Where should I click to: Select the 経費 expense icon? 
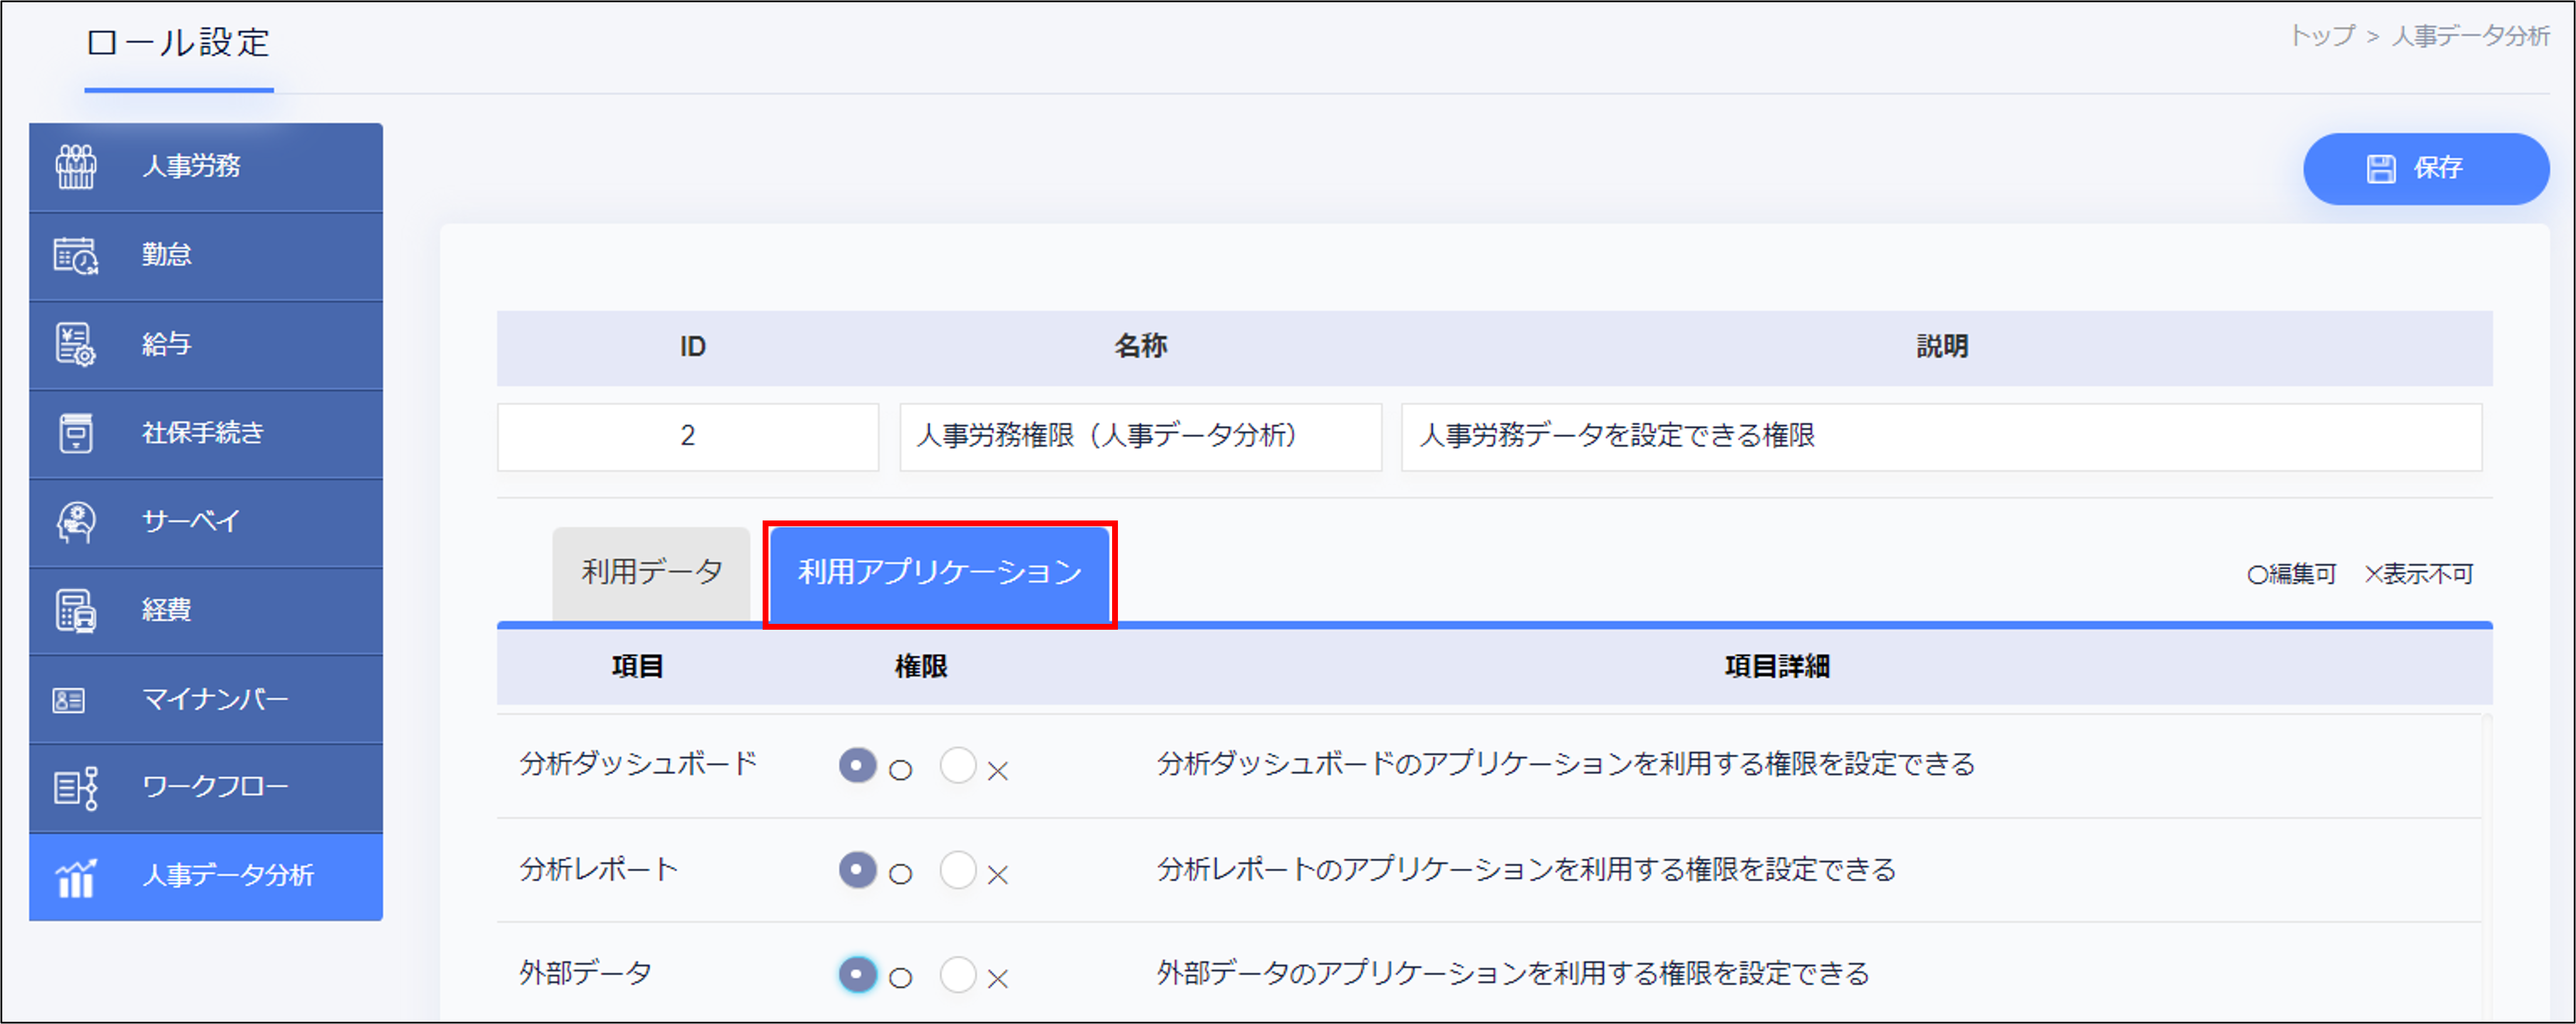pyautogui.click(x=76, y=610)
